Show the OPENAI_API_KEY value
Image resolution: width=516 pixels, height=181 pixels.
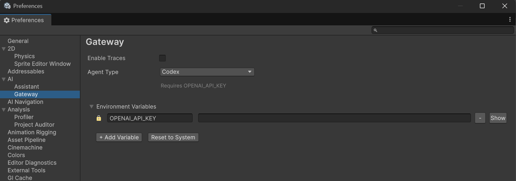click(x=498, y=118)
